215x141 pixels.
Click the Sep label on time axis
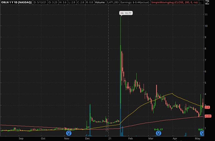pos(21,138)
